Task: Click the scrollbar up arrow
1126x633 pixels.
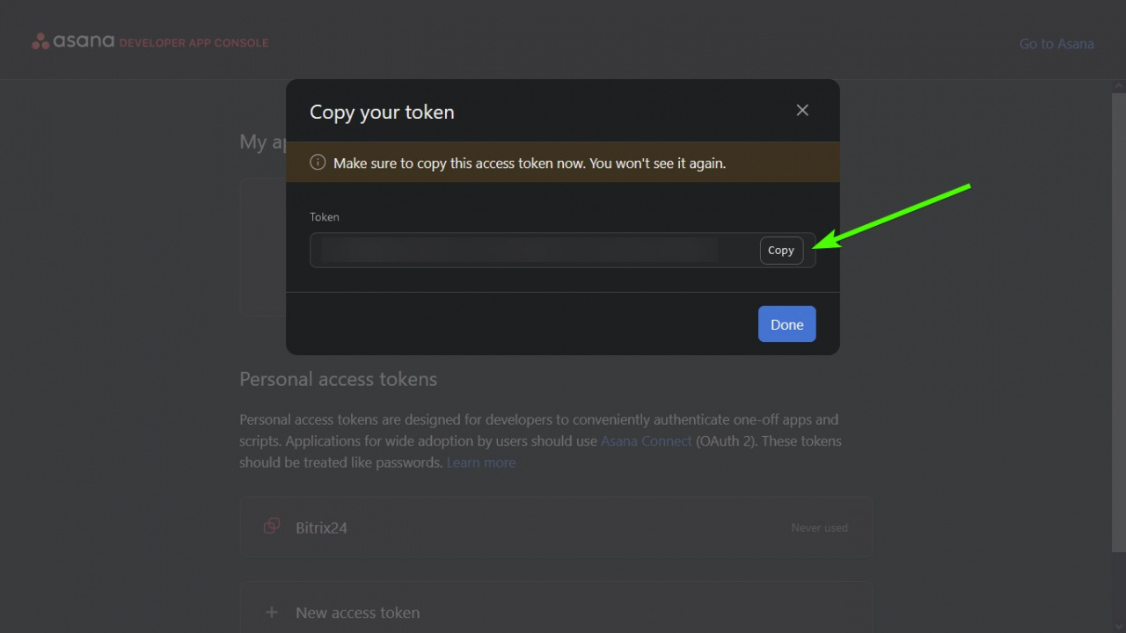Action: coord(1119,86)
